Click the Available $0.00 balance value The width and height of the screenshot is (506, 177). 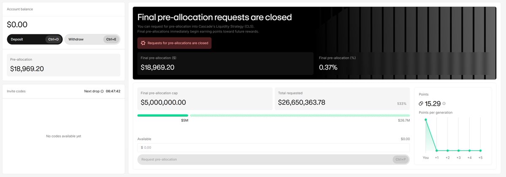click(405, 139)
